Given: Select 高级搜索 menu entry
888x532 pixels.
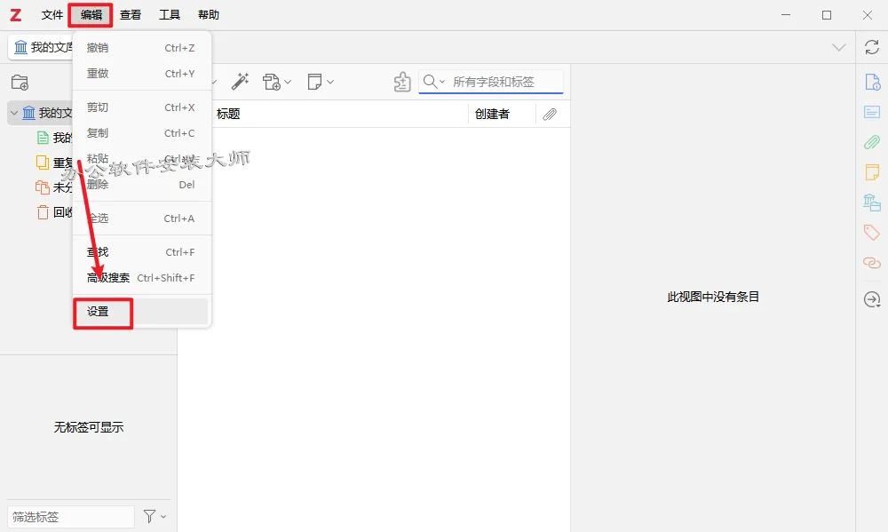Looking at the screenshot, I should [x=141, y=278].
